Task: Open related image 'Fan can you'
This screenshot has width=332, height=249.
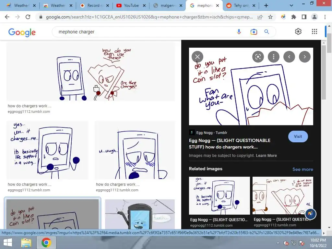Action: 283,196
